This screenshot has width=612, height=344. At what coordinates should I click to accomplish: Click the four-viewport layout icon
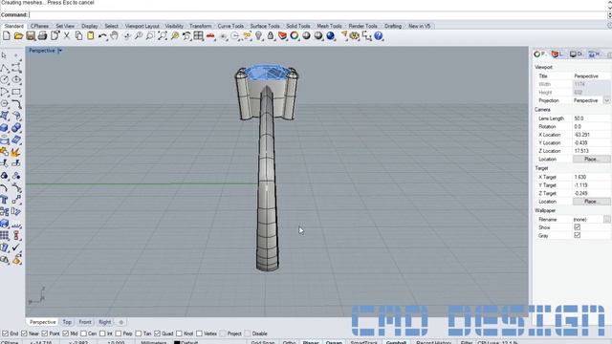coord(199,36)
